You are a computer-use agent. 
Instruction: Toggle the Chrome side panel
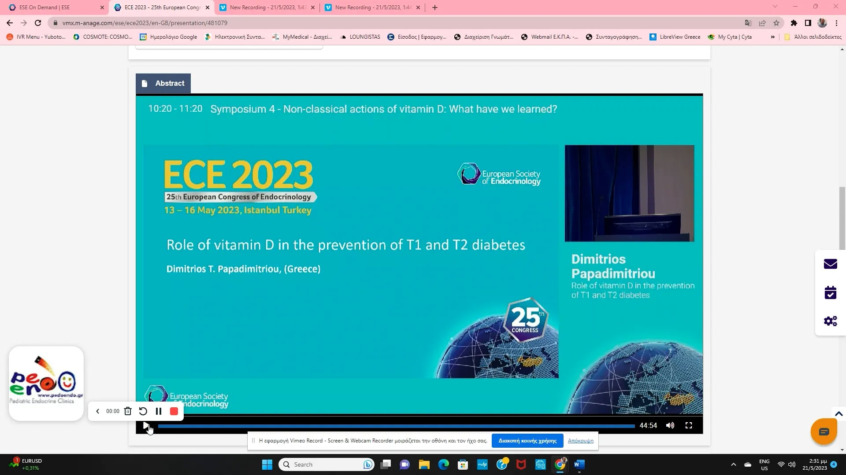(x=808, y=23)
